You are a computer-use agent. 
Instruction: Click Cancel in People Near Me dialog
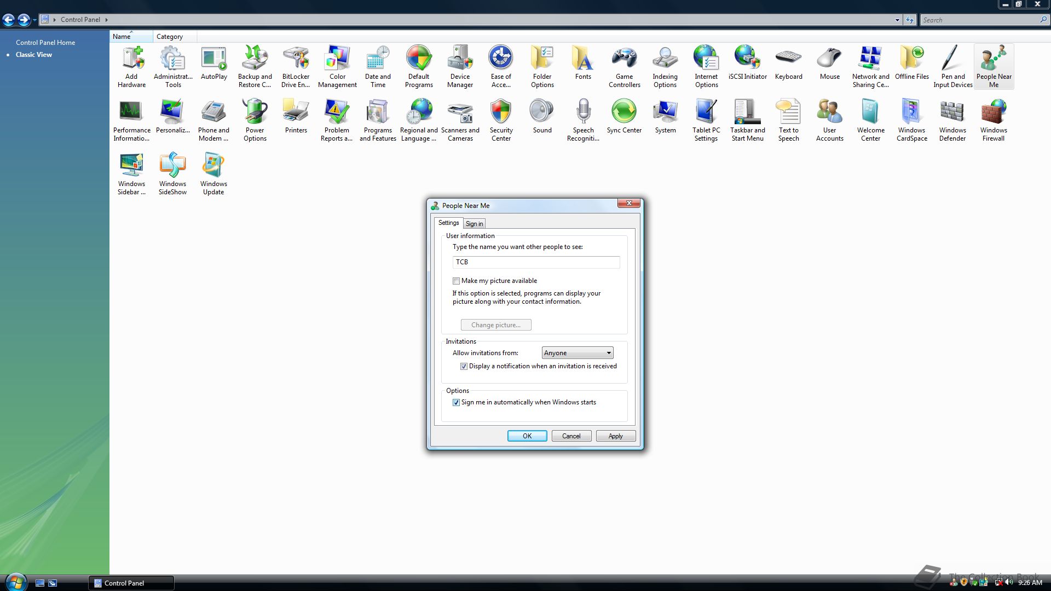pyautogui.click(x=571, y=436)
